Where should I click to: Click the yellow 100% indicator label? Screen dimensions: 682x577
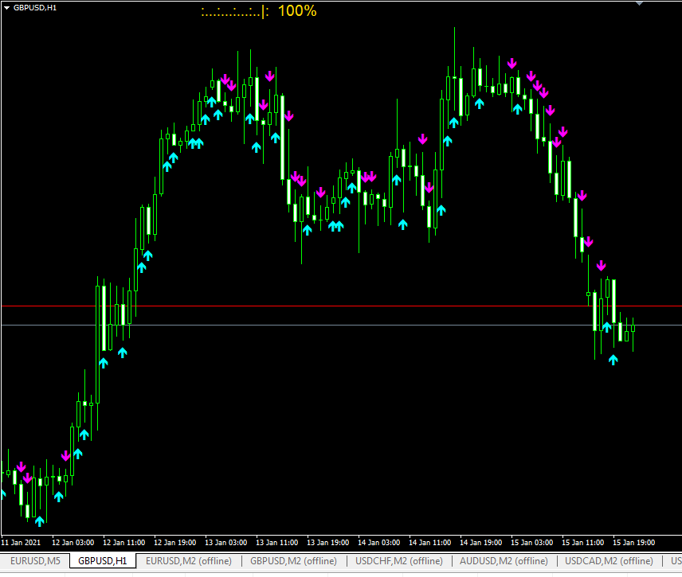pyautogui.click(x=297, y=11)
